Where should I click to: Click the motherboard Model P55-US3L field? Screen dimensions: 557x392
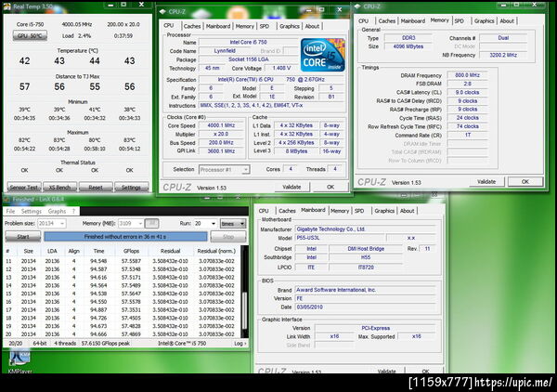340,238
